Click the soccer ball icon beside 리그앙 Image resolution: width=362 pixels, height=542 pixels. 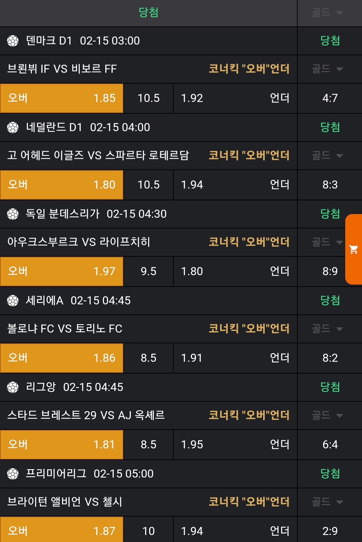point(13,387)
